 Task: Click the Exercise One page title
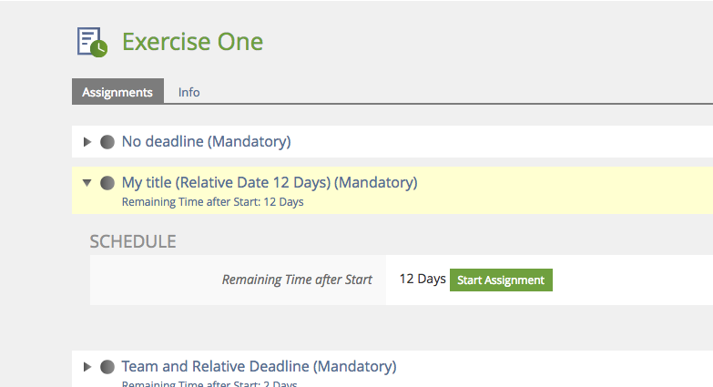point(192,42)
